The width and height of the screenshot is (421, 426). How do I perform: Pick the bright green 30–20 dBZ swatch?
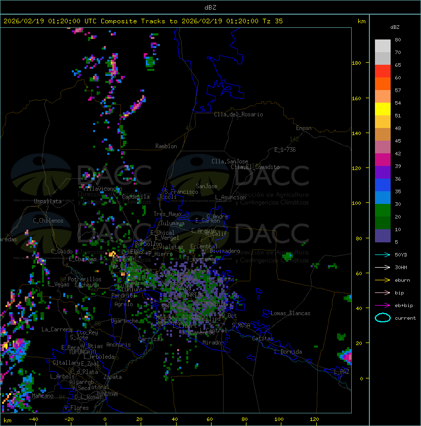383,210
